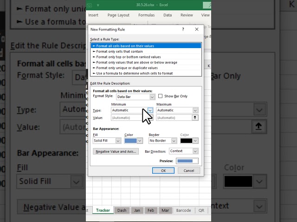Click the Minimum Value (Automatic) input field

click(x=129, y=117)
